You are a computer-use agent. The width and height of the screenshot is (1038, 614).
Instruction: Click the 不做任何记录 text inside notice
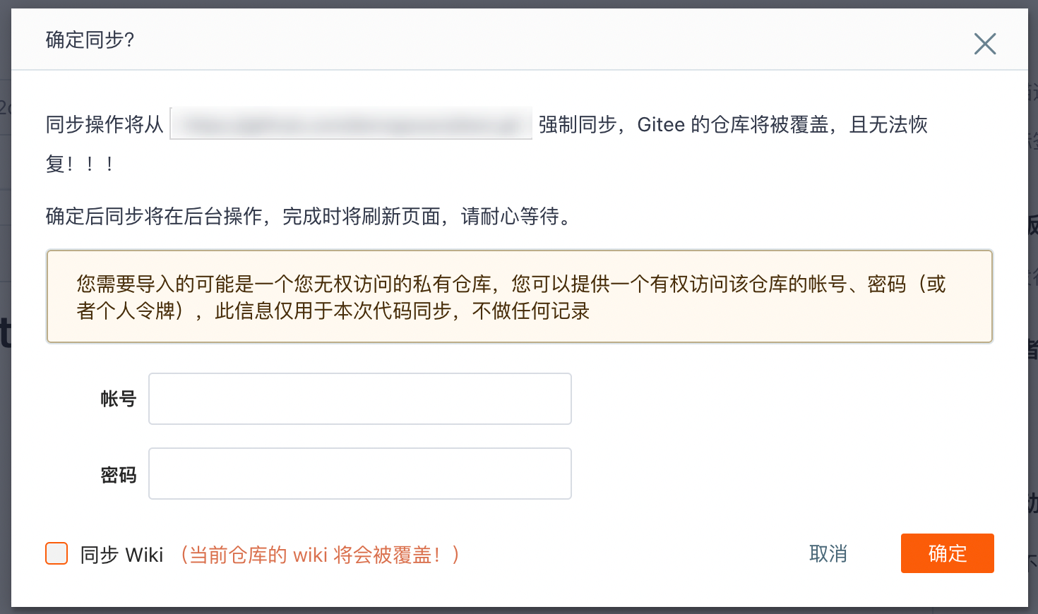tap(531, 311)
